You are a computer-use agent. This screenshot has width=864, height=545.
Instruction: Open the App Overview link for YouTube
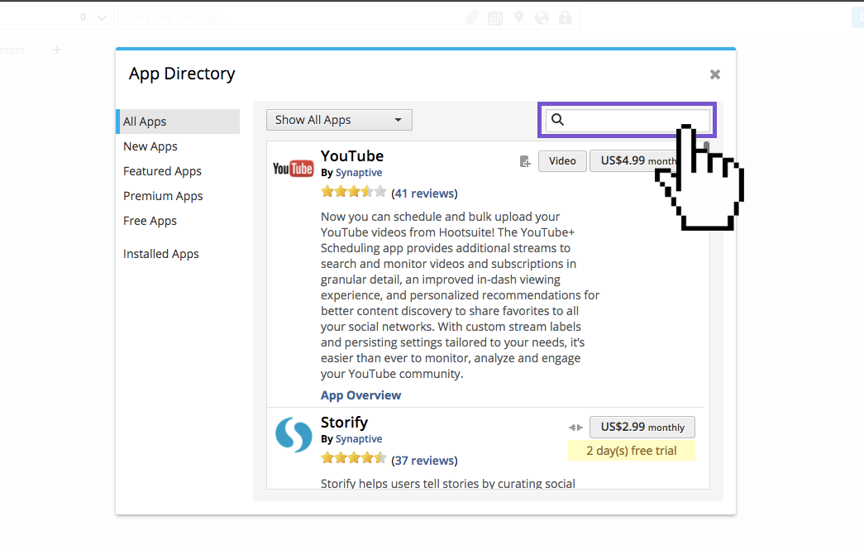[x=361, y=395]
